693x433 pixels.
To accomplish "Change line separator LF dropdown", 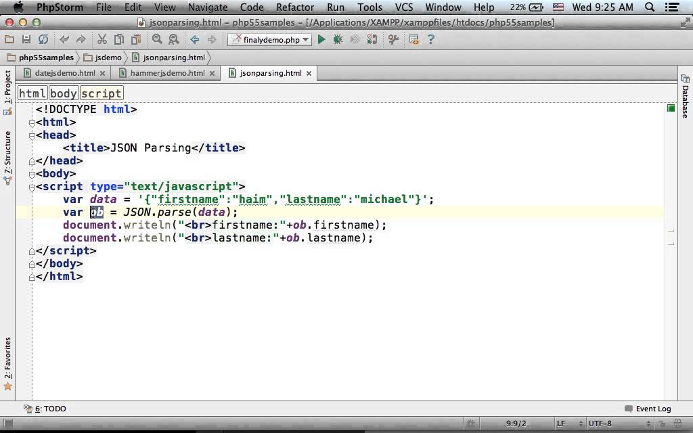I will tap(570, 424).
